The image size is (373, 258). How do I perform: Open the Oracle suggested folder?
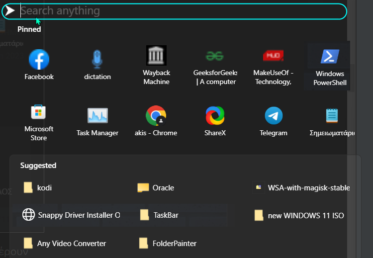click(x=156, y=187)
